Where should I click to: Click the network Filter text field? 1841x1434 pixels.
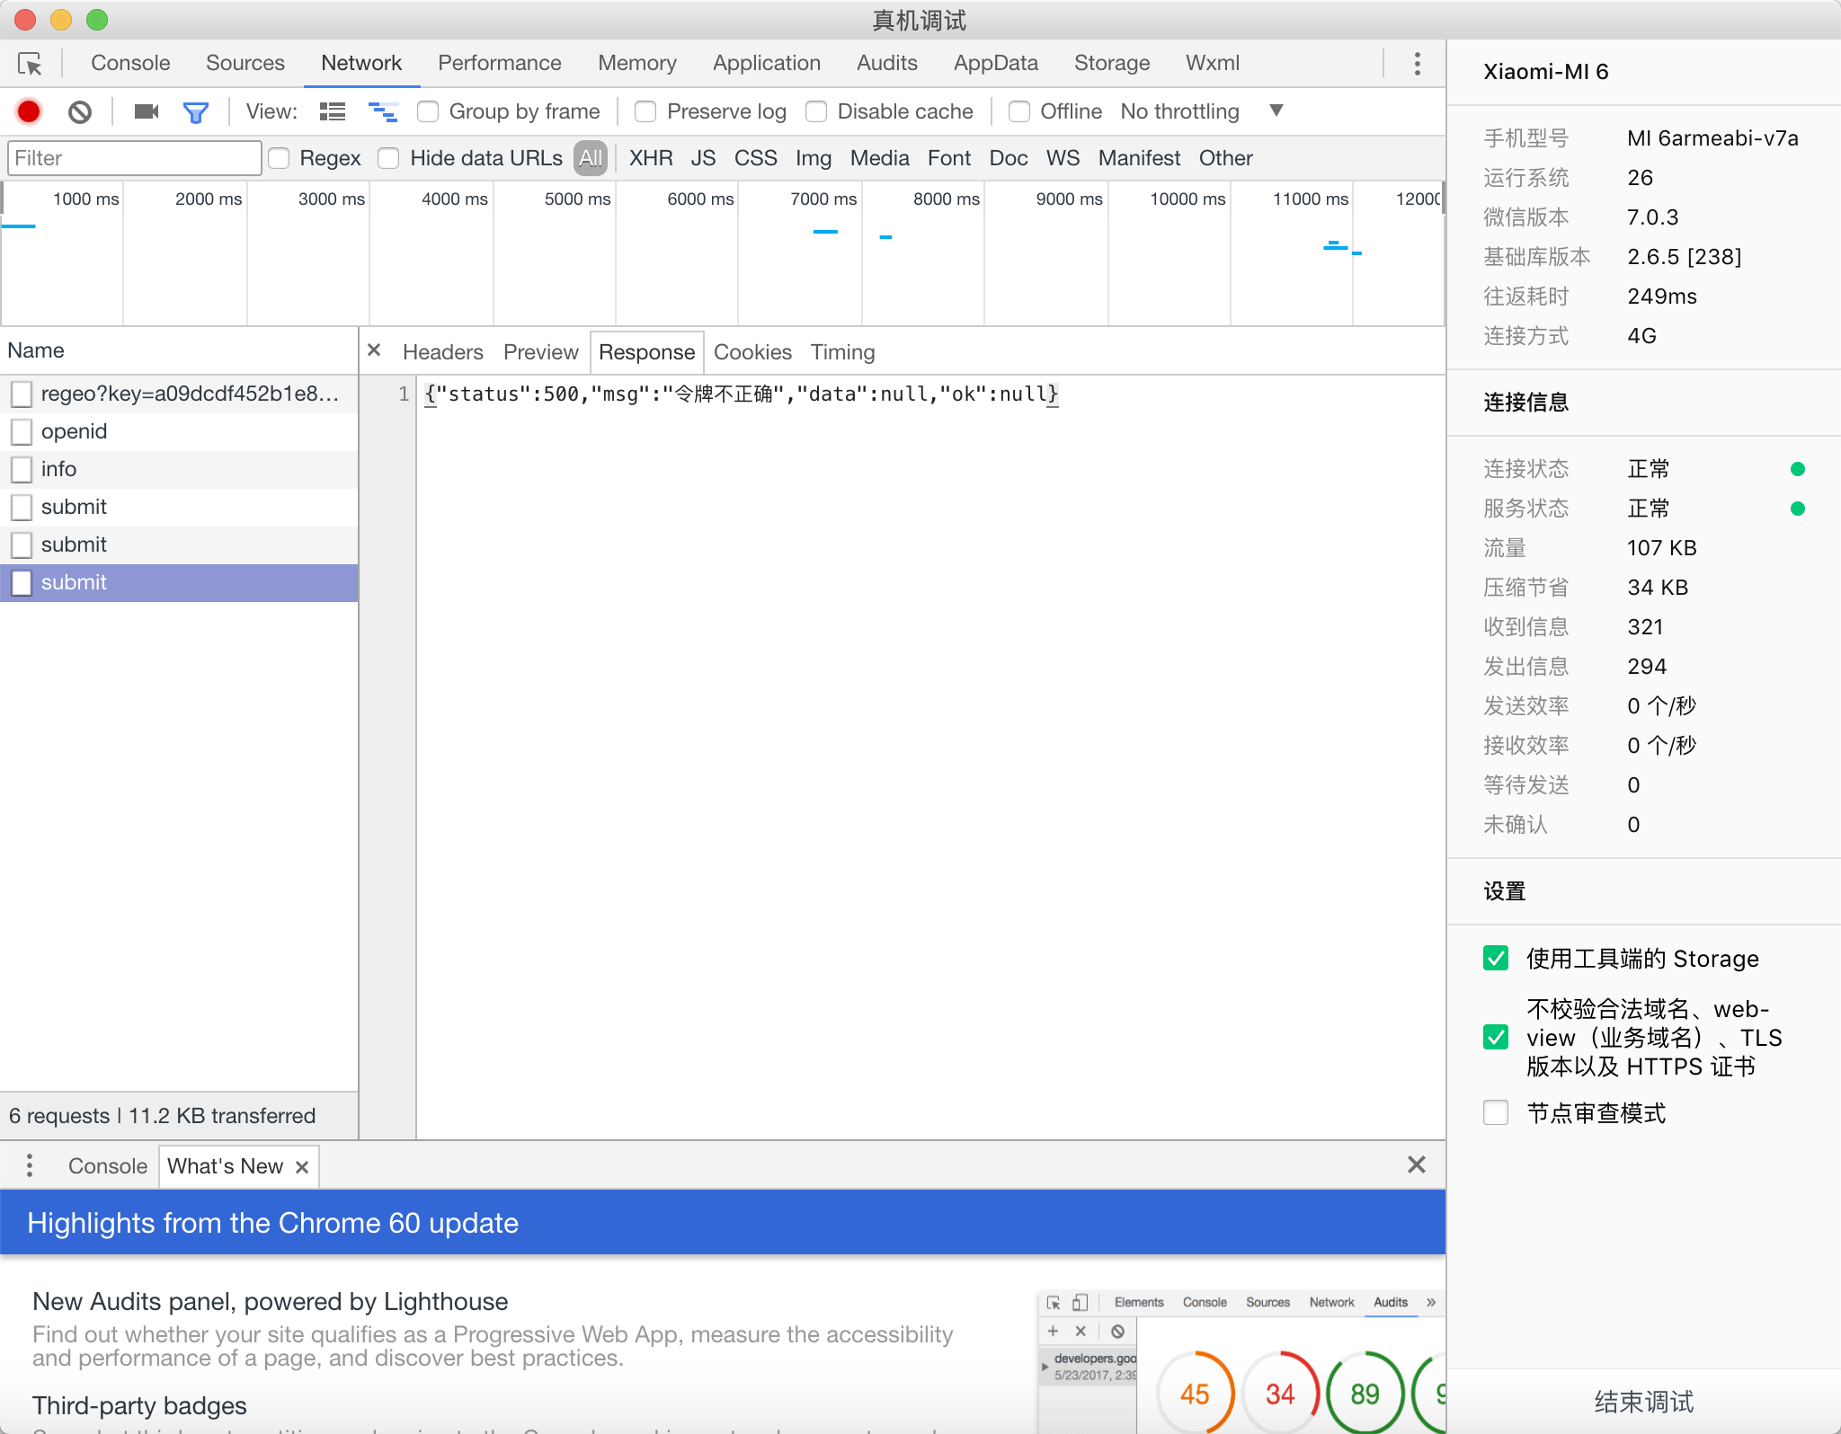(134, 158)
